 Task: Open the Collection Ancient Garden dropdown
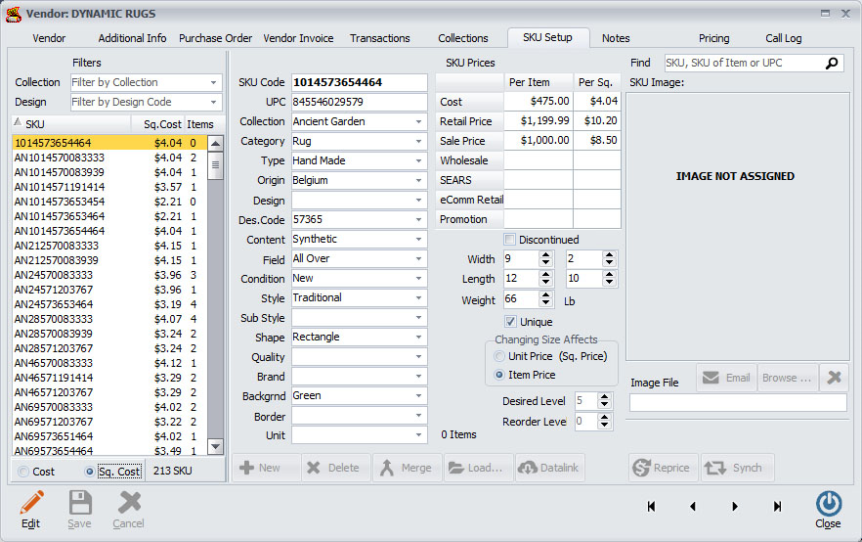tap(419, 121)
